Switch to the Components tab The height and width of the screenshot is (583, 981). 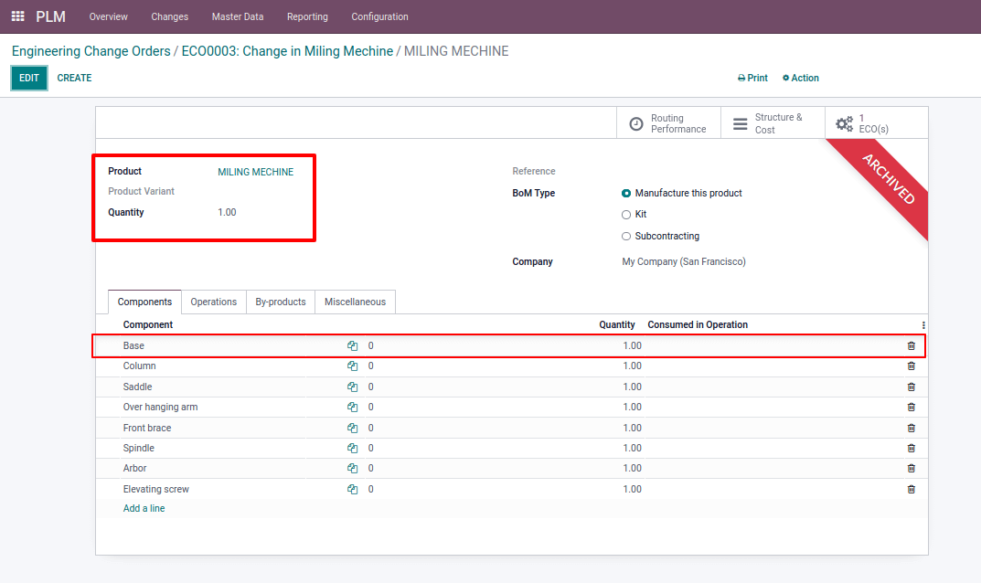point(144,302)
